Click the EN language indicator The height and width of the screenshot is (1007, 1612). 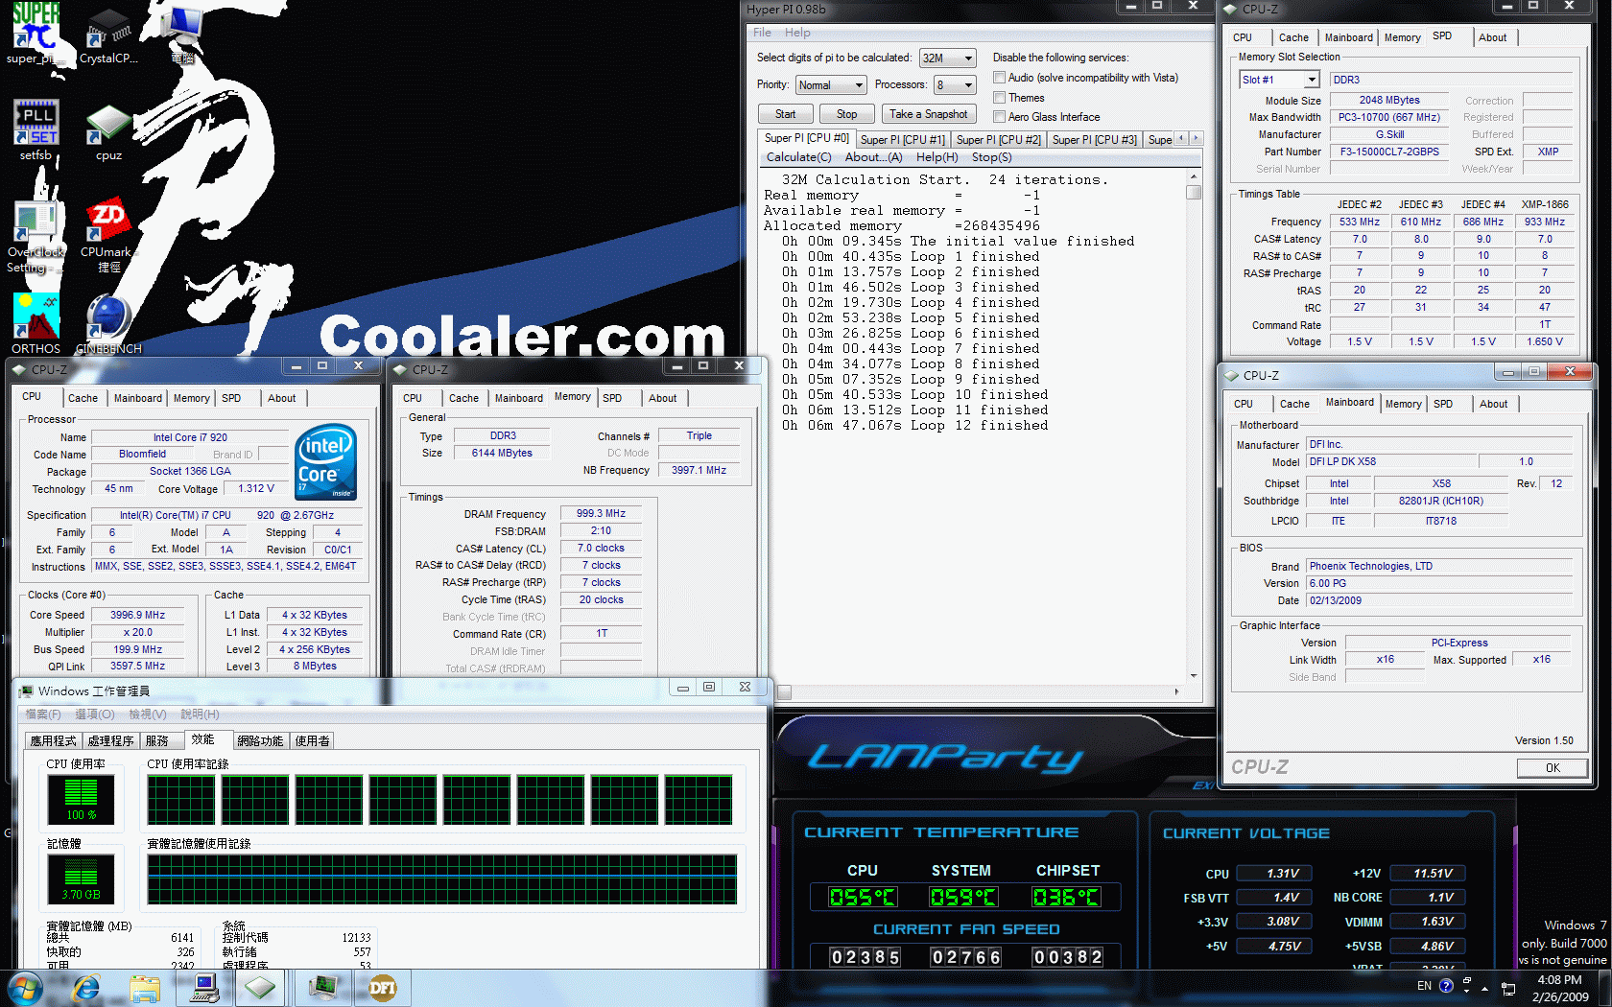(1424, 986)
